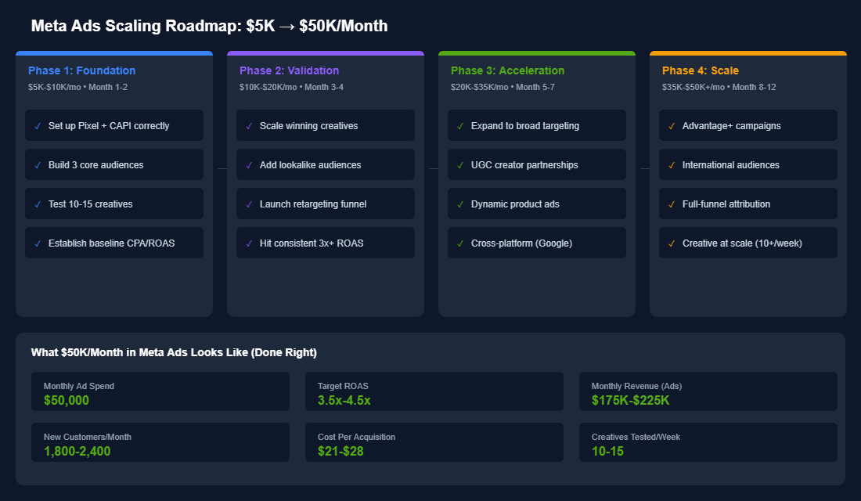Viewport: 861px width, 501px height.
Task: Click the checkmark beside Expand to broad targeting
Action: coord(463,125)
